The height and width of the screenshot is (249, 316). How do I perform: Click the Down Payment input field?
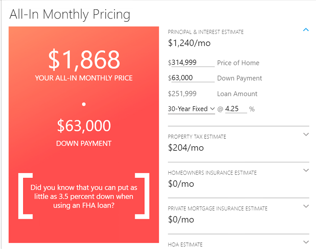193,78
